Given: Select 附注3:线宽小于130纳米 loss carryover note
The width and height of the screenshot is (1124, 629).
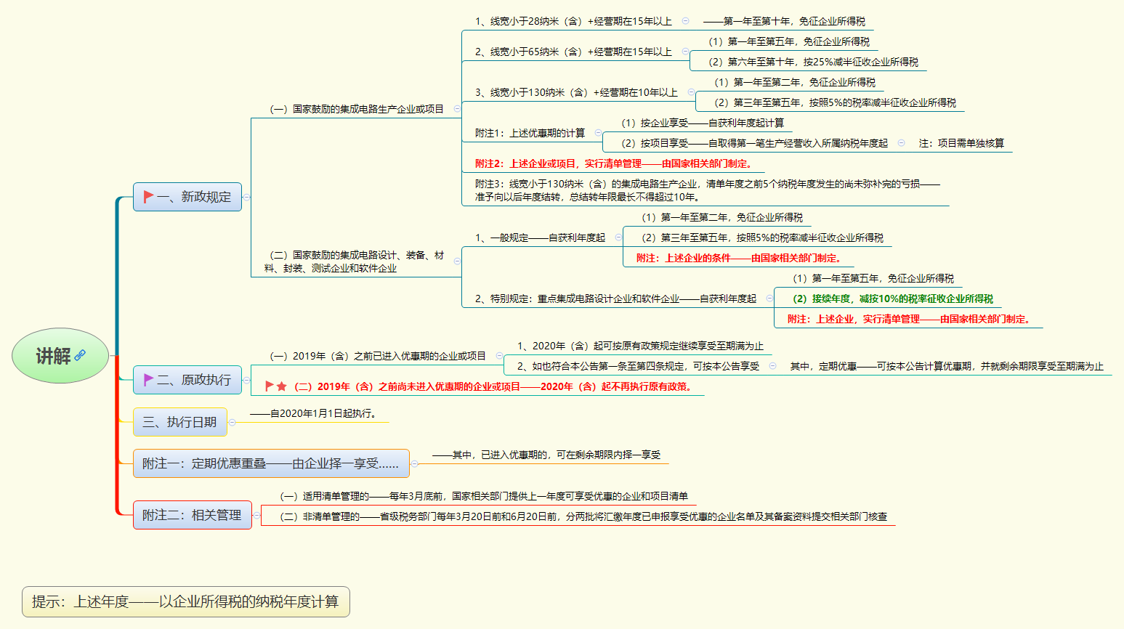Looking at the screenshot, I should click(708, 190).
